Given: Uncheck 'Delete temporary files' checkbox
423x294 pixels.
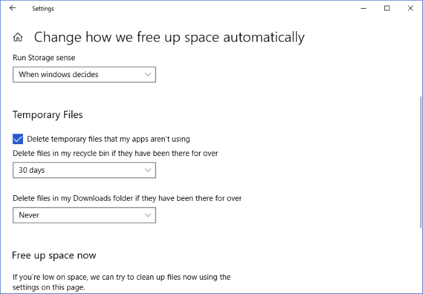Looking at the screenshot, I should (18, 139).
